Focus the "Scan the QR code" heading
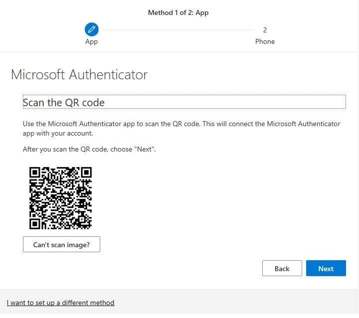This screenshot has height=318, width=359. coord(184,102)
